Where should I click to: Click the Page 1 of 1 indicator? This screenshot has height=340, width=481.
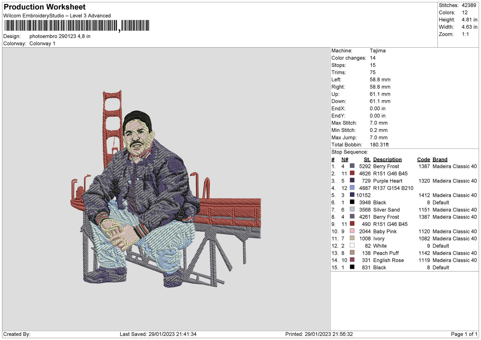pos(464,334)
